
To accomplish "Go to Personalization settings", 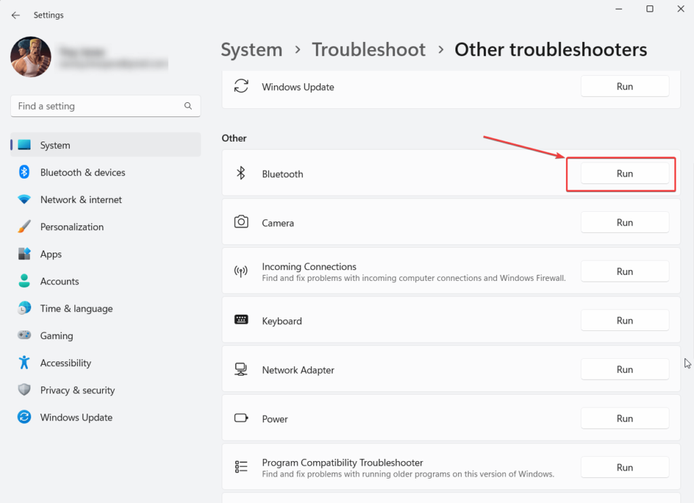I will [72, 227].
